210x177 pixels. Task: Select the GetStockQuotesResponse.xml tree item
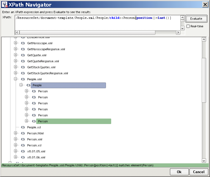[47, 73]
